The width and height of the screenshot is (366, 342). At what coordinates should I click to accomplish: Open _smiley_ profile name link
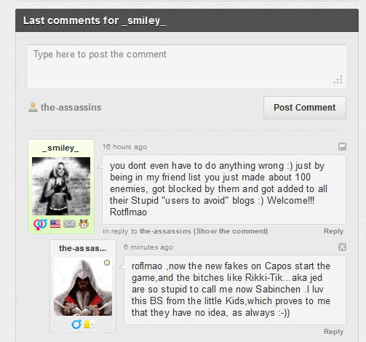pos(60,148)
